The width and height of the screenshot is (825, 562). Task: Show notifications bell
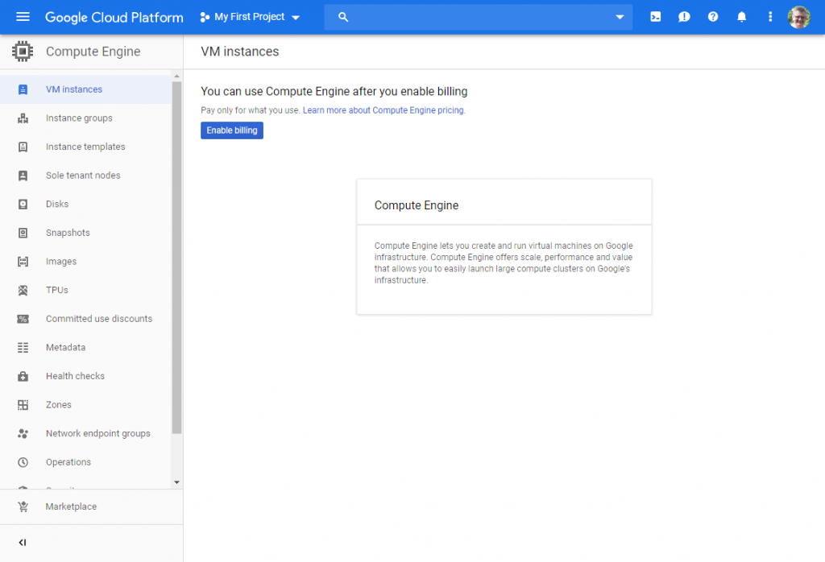click(741, 17)
